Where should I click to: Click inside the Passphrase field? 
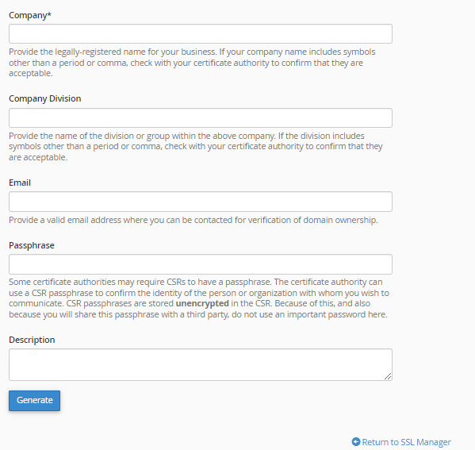pos(201,264)
